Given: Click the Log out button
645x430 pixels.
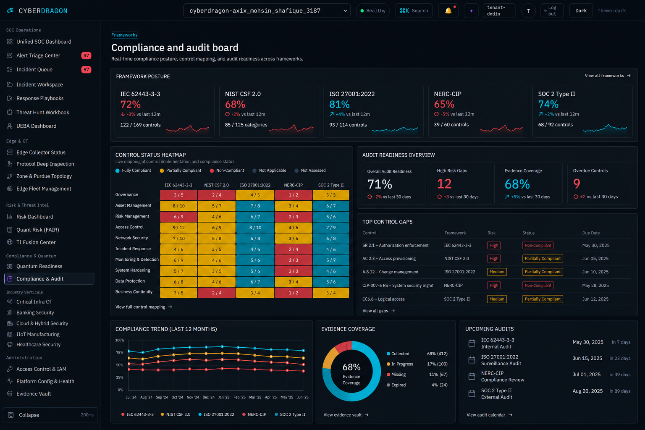Looking at the screenshot, I should click(x=552, y=10).
